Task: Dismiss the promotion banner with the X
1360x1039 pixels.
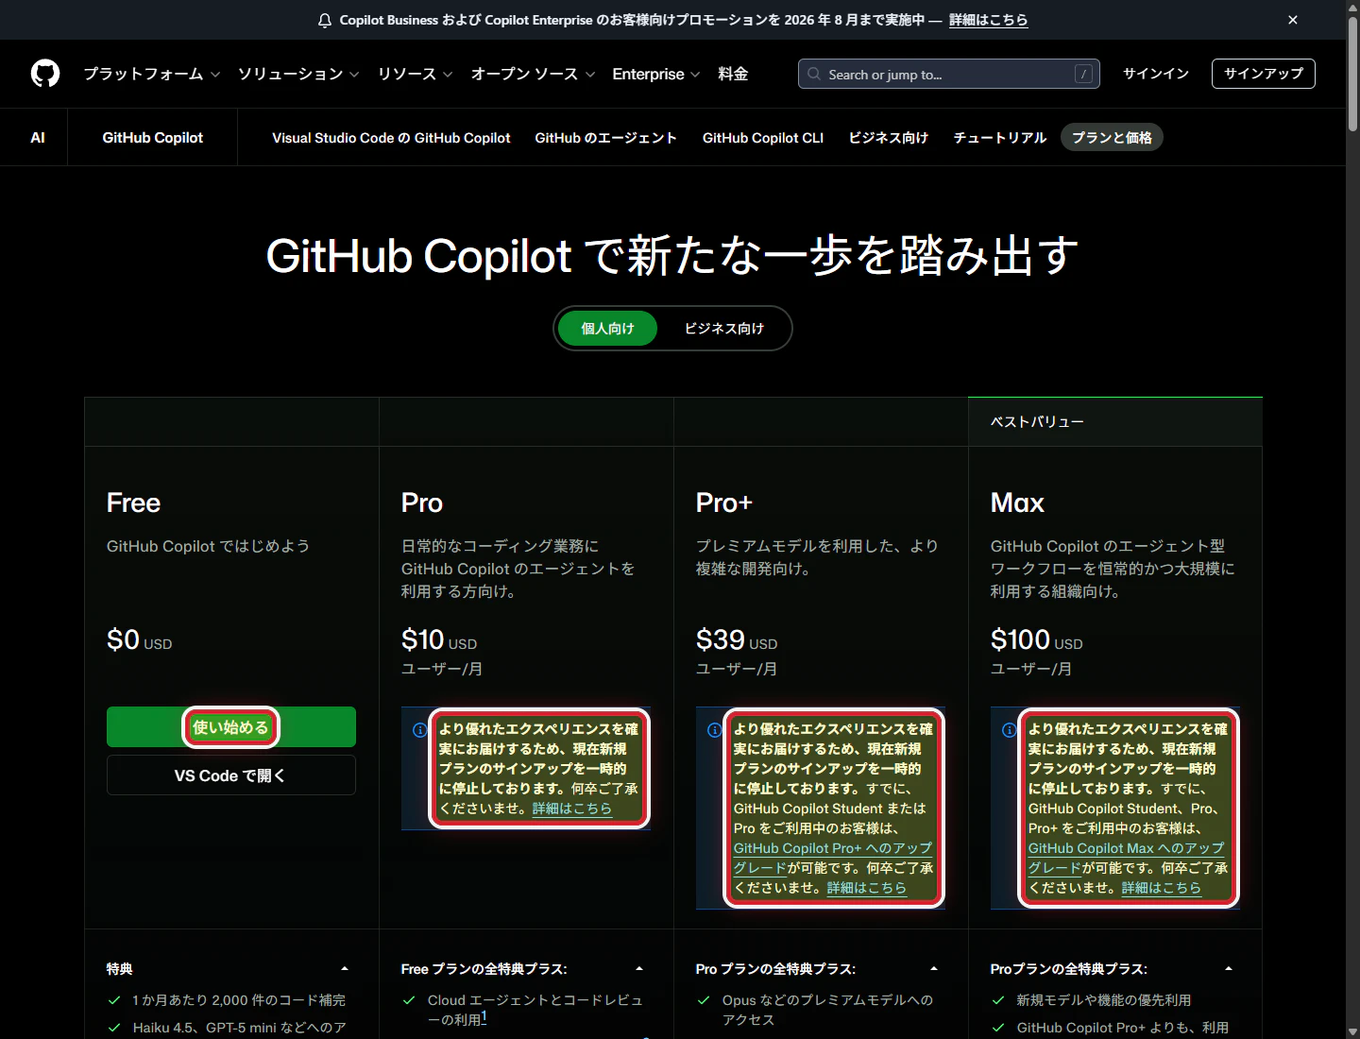Action: (1293, 20)
